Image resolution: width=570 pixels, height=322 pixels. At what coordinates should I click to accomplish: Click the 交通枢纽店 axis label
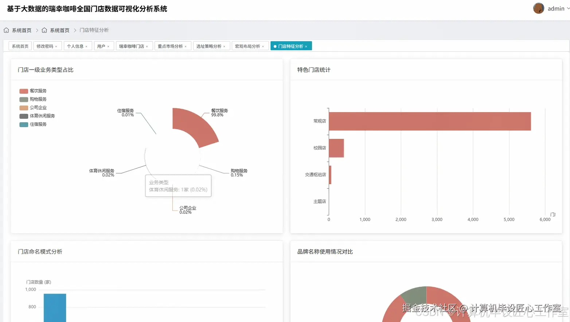click(x=316, y=175)
